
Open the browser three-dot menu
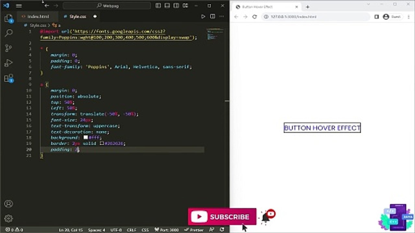(408, 17)
